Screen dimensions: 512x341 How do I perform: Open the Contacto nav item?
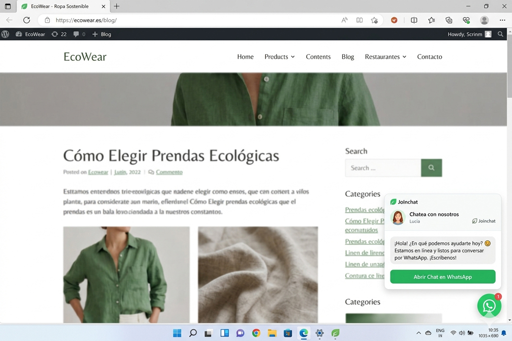coord(429,57)
